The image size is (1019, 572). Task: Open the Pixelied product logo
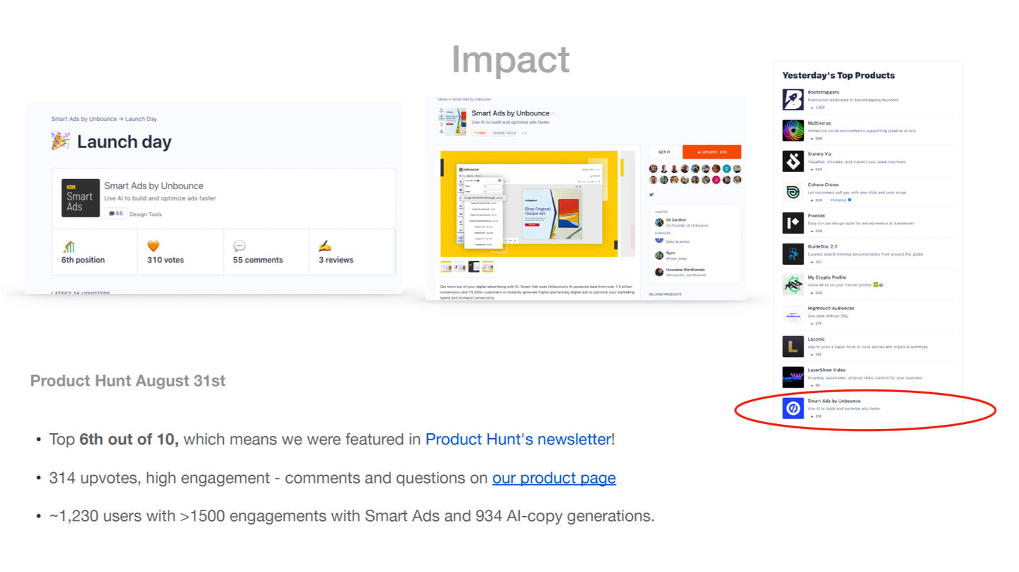(792, 223)
